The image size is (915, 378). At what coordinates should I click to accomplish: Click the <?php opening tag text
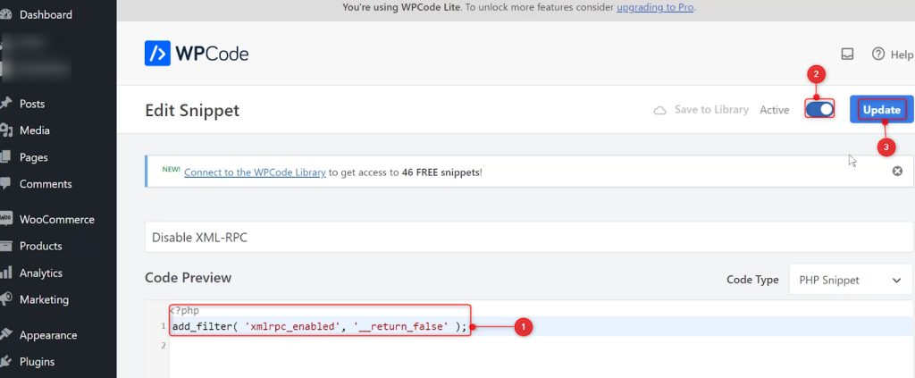[184, 310]
